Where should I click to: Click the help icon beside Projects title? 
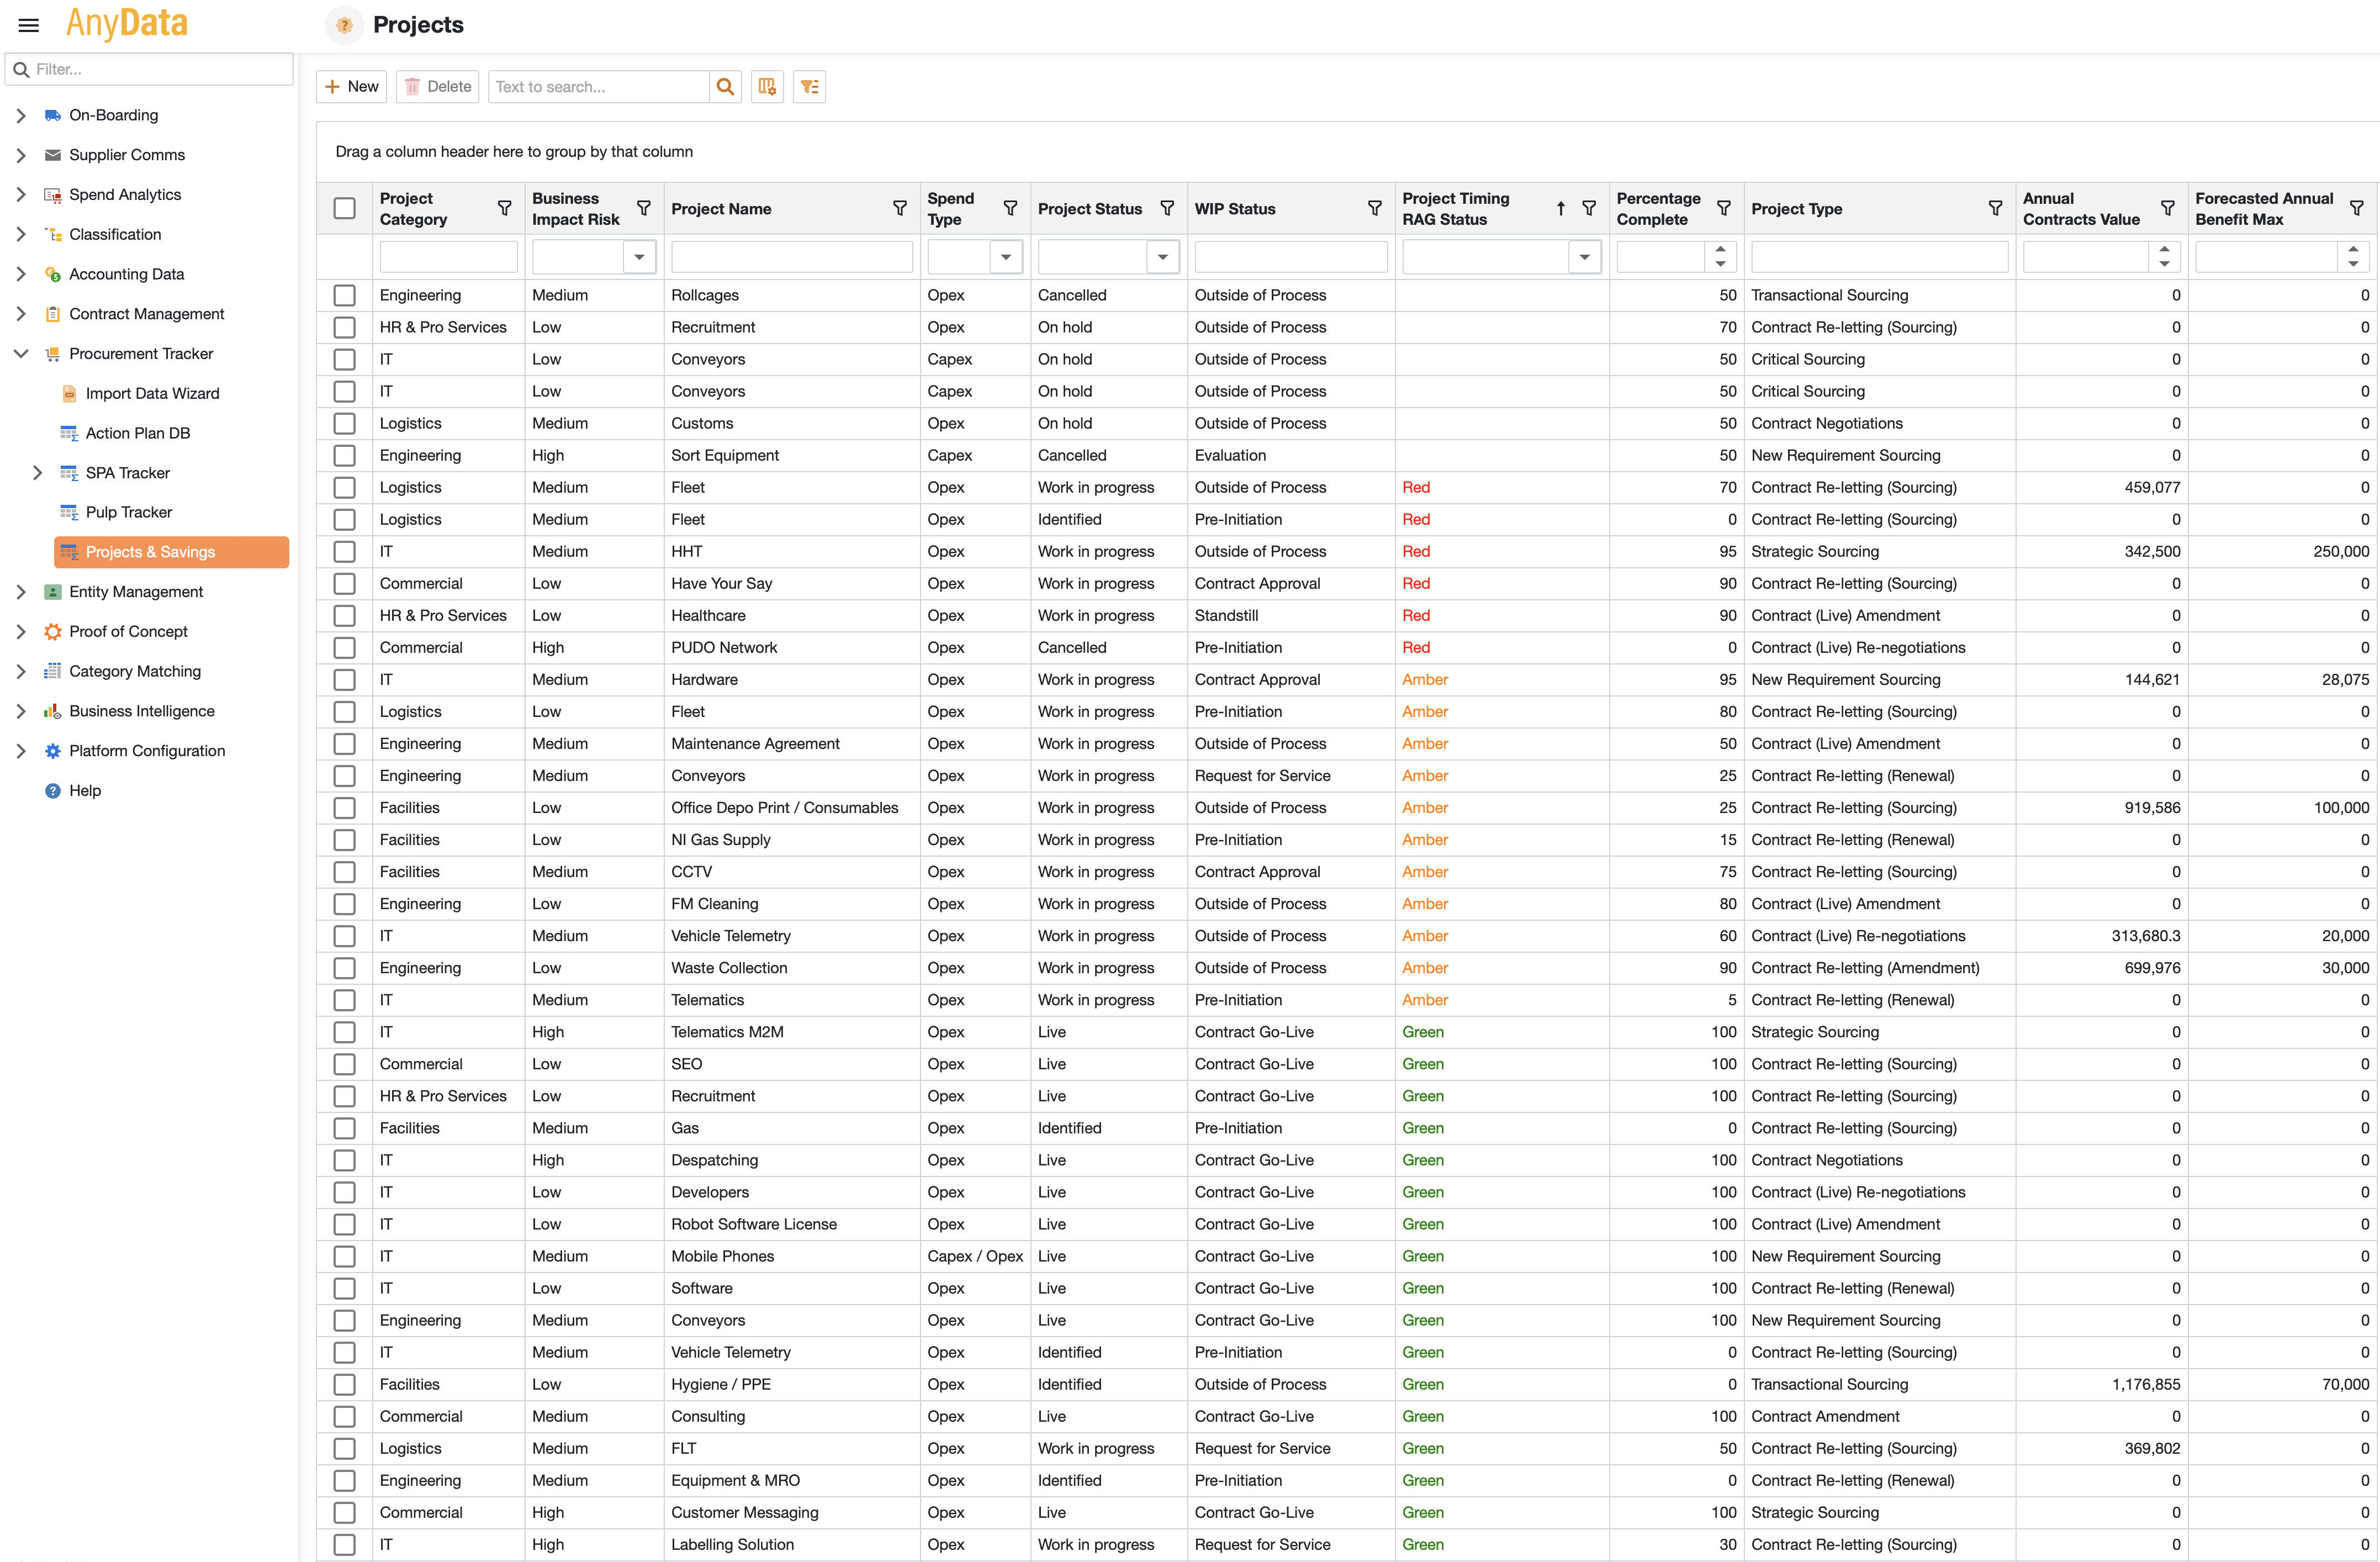344,25
